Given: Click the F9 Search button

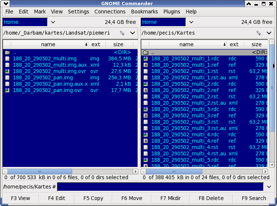Looking at the screenshot, I should [254, 198].
